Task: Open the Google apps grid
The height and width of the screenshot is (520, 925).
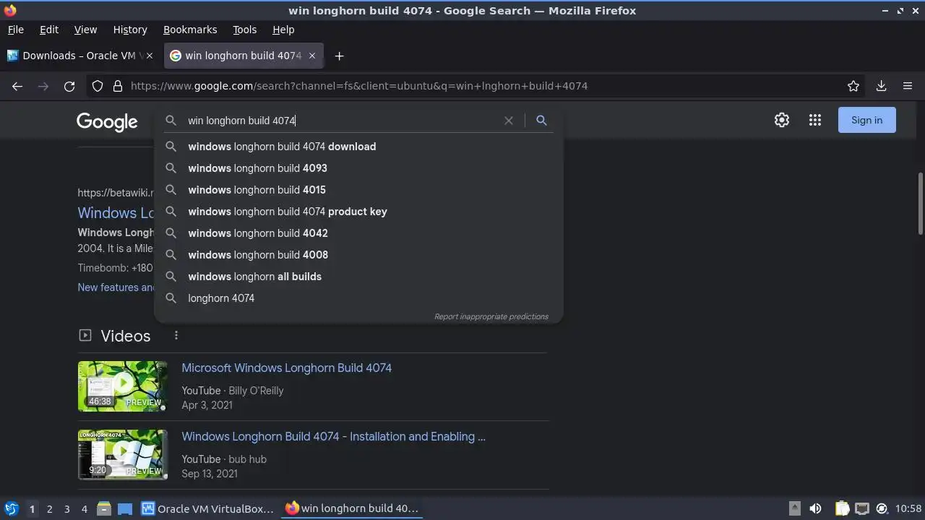Action: pyautogui.click(x=815, y=120)
